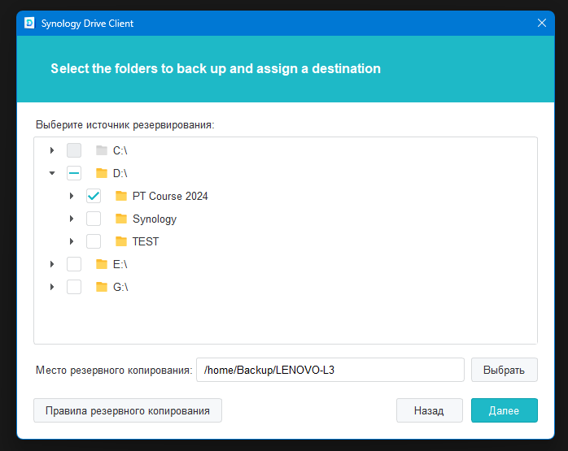Expand the E:\ drive tree node
568x451 pixels.
pyautogui.click(x=52, y=264)
